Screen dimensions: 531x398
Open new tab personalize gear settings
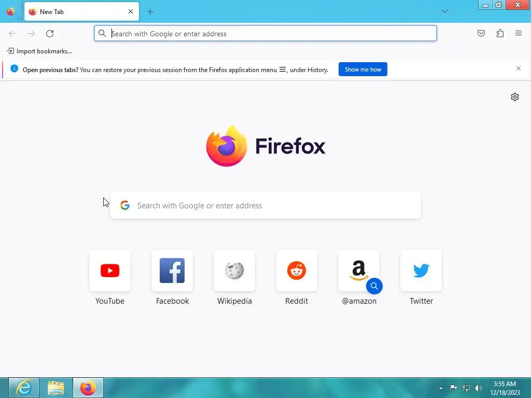click(x=515, y=97)
